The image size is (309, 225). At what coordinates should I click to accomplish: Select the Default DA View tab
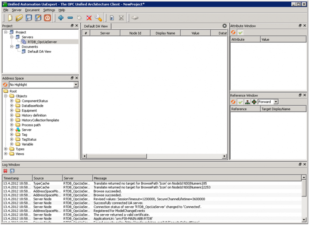tap(96, 26)
